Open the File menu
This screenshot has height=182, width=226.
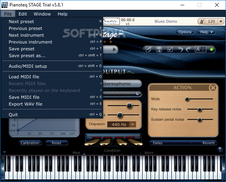tap(8, 14)
